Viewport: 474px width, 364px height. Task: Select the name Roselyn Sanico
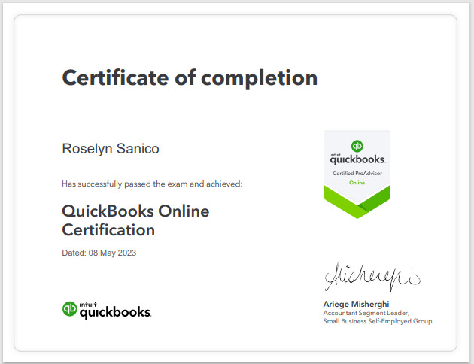pyautogui.click(x=111, y=149)
